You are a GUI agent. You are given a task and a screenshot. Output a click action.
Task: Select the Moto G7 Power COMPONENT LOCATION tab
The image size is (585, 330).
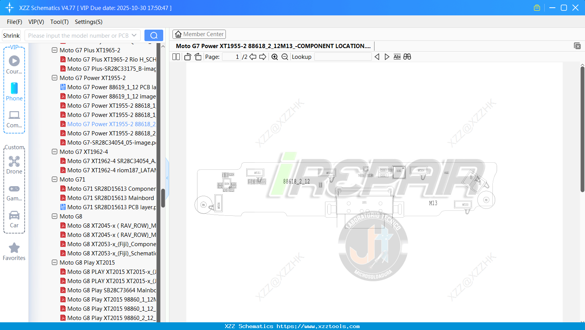click(x=273, y=46)
